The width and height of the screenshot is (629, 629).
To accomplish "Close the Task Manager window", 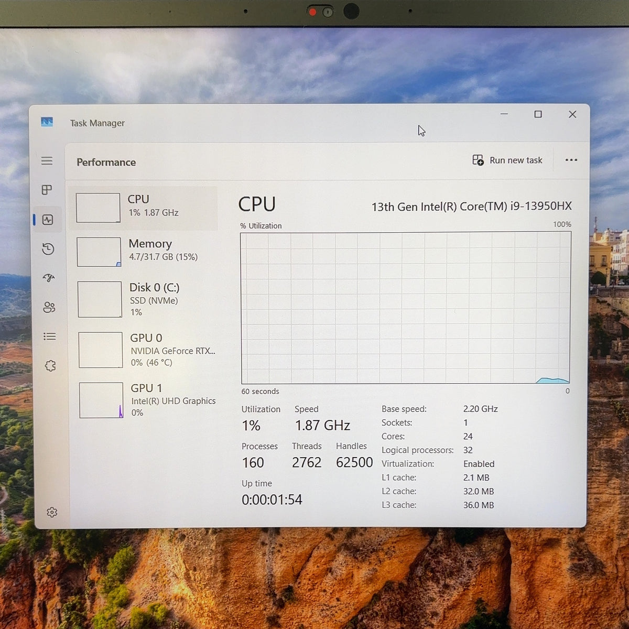I will click(x=572, y=114).
